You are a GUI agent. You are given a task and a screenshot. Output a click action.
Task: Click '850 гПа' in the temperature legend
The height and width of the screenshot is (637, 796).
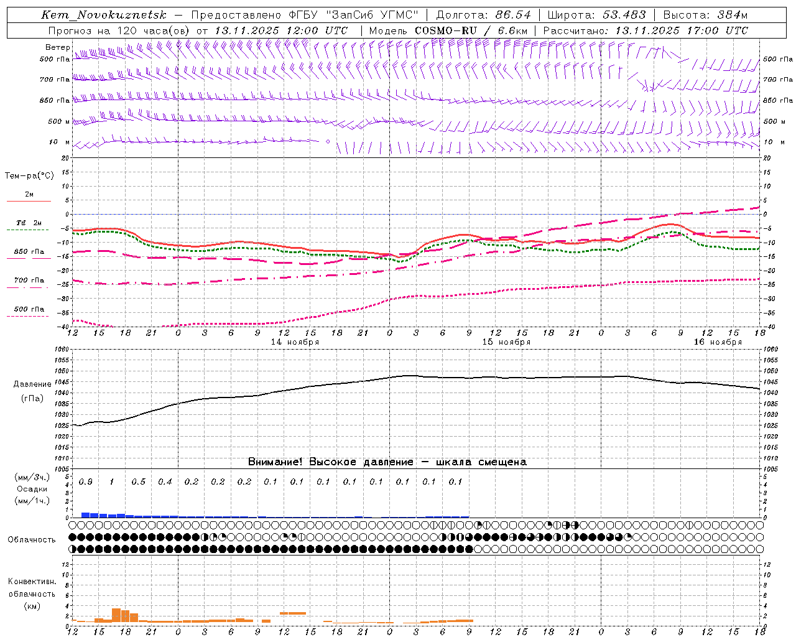click(29, 252)
